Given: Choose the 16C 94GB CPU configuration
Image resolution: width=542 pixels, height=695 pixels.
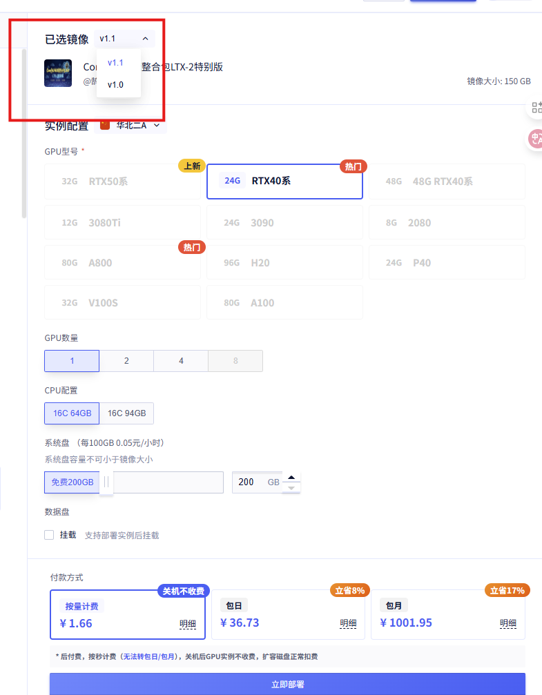Looking at the screenshot, I should (126, 413).
